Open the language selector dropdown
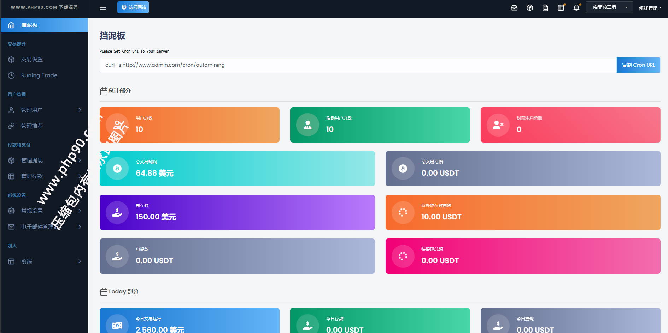The height and width of the screenshot is (333, 668). [x=609, y=7]
